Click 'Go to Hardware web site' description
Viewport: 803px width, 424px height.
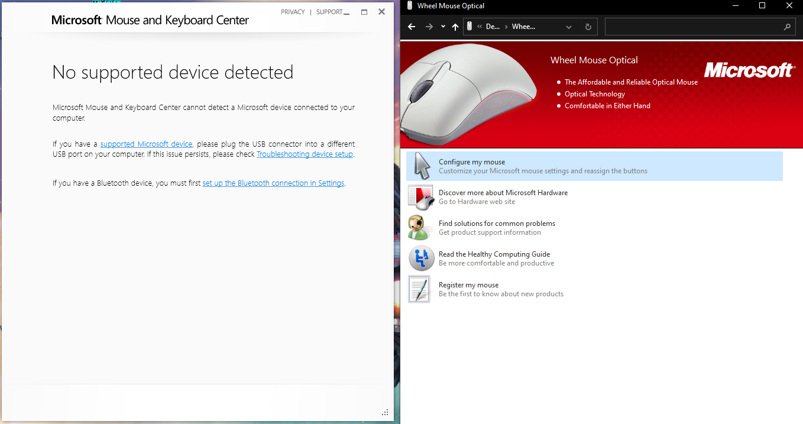coord(477,202)
